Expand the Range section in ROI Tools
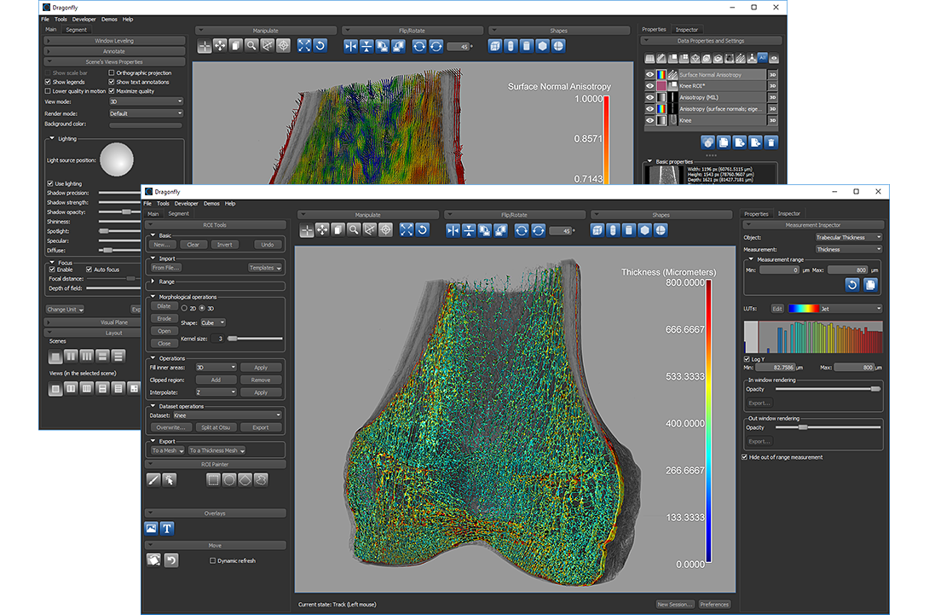Viewport: 929px width, 615px height. point(153,281)
